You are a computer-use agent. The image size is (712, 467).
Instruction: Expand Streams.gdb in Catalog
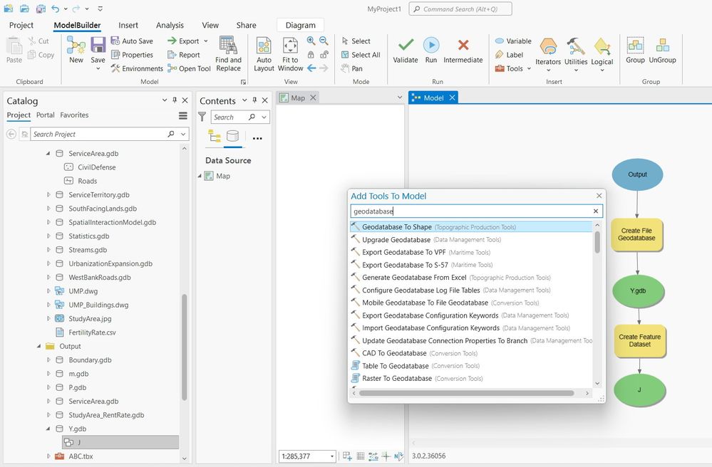coord(48,250)
